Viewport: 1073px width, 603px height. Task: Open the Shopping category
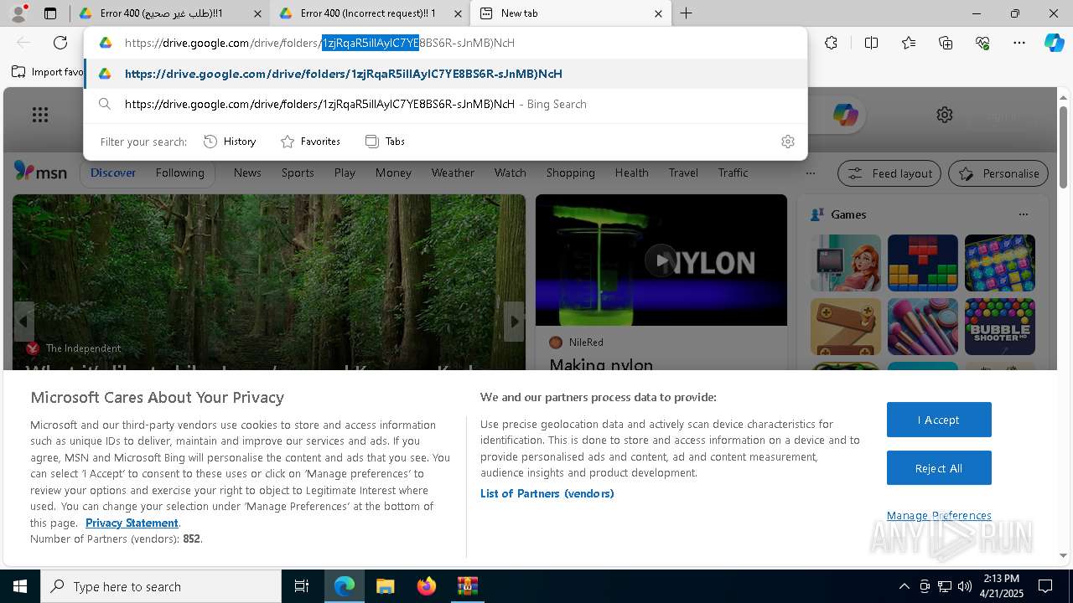click(570, 173)
